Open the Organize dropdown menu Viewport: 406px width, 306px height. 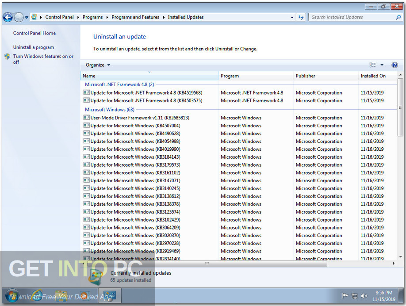(98, 65)
